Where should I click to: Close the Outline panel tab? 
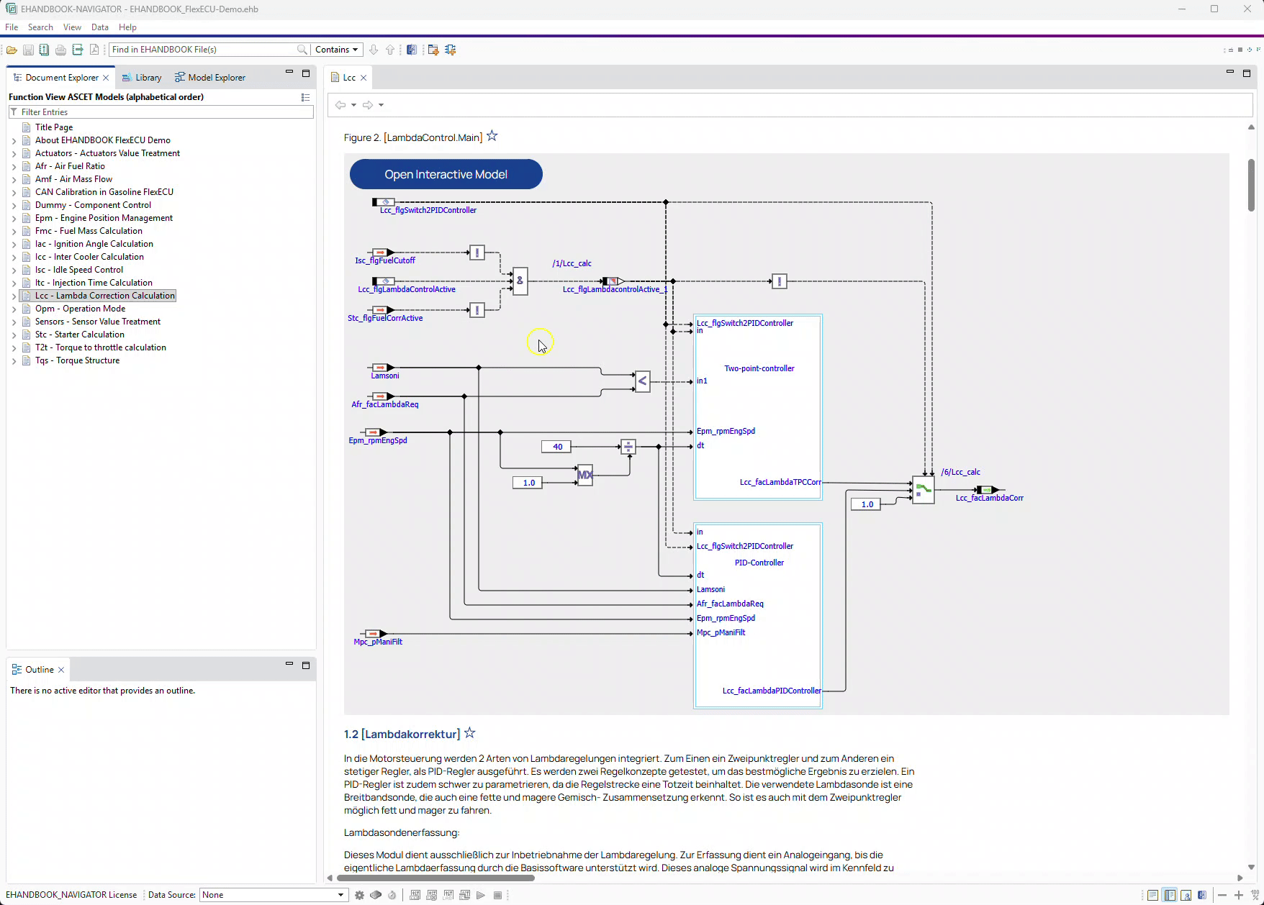click(61, 670)
